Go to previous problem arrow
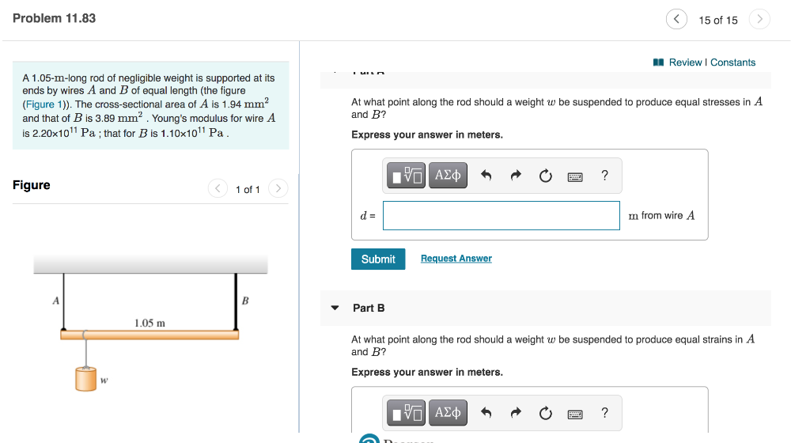Screen dimensions: 810x443 click(676, 19)
